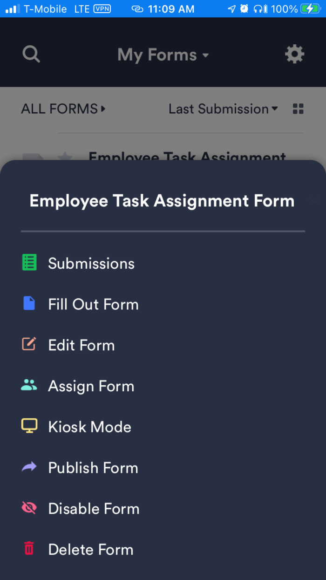The image size is (326, 580).
Task: Tap the Kiosk Mode monitor icon
Action: tap(29, 427)
